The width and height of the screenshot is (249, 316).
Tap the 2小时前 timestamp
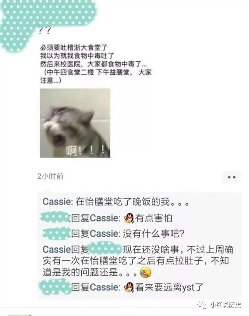51,176
